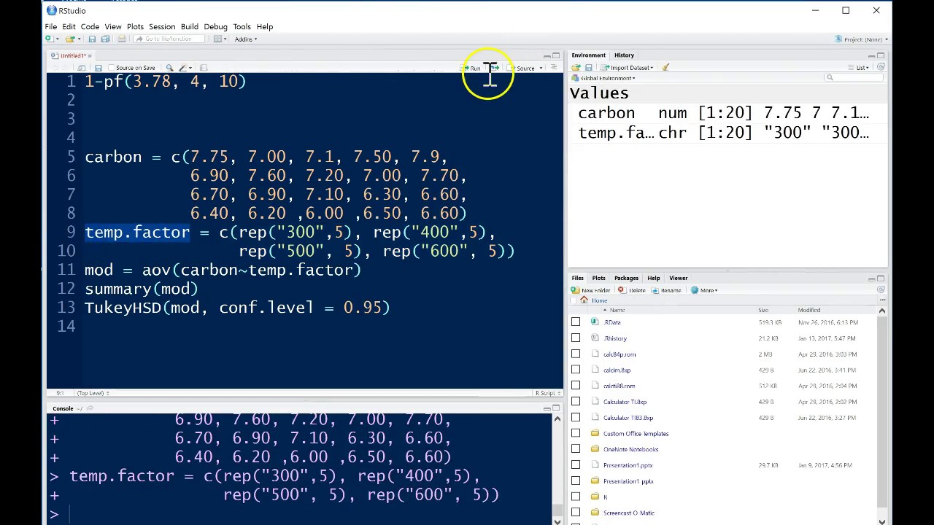
Task: Clear workspace objects with broom icon
Action: [x=665, y=68]
